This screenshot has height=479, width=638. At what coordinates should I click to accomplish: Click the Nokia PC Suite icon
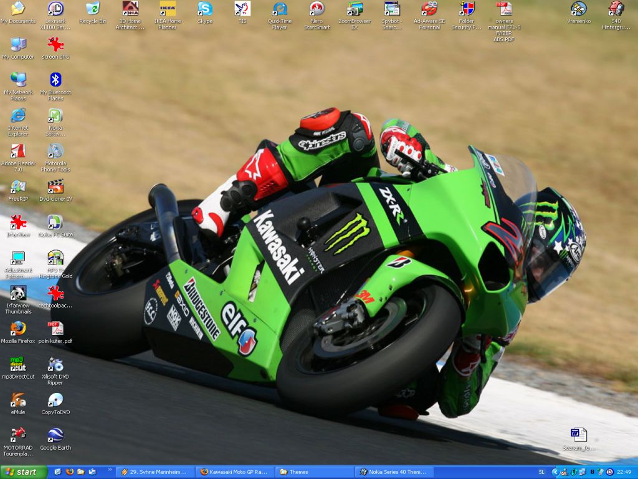(x=55, y=226)
